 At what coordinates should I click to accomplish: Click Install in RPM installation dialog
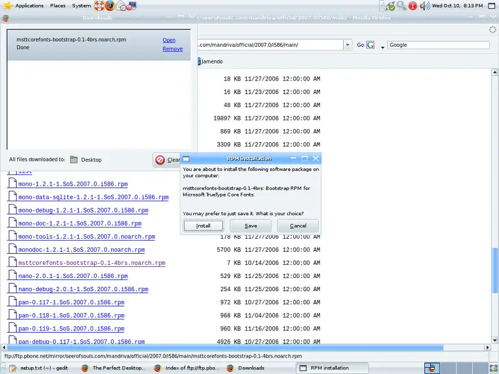click(203, 226)
